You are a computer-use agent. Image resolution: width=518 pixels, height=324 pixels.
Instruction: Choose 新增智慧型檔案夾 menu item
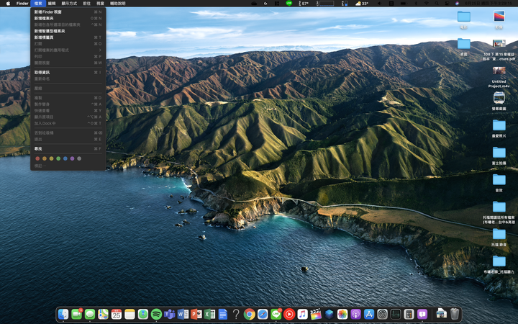tap(50, 31)
